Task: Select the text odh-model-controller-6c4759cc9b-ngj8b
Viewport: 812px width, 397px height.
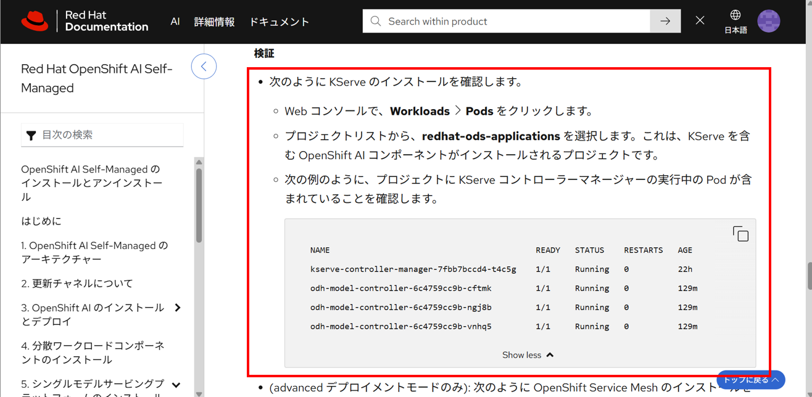Action: coord(401,308)
